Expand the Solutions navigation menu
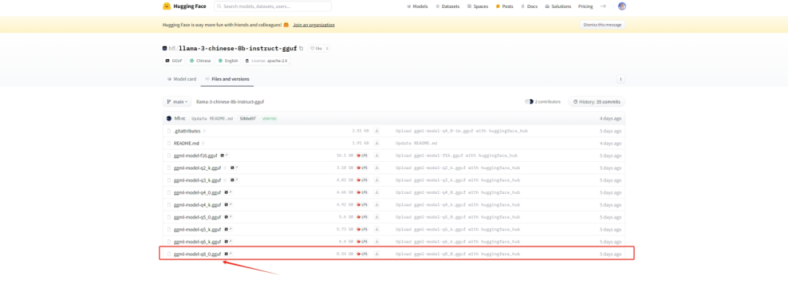 (x=558, y=7)
